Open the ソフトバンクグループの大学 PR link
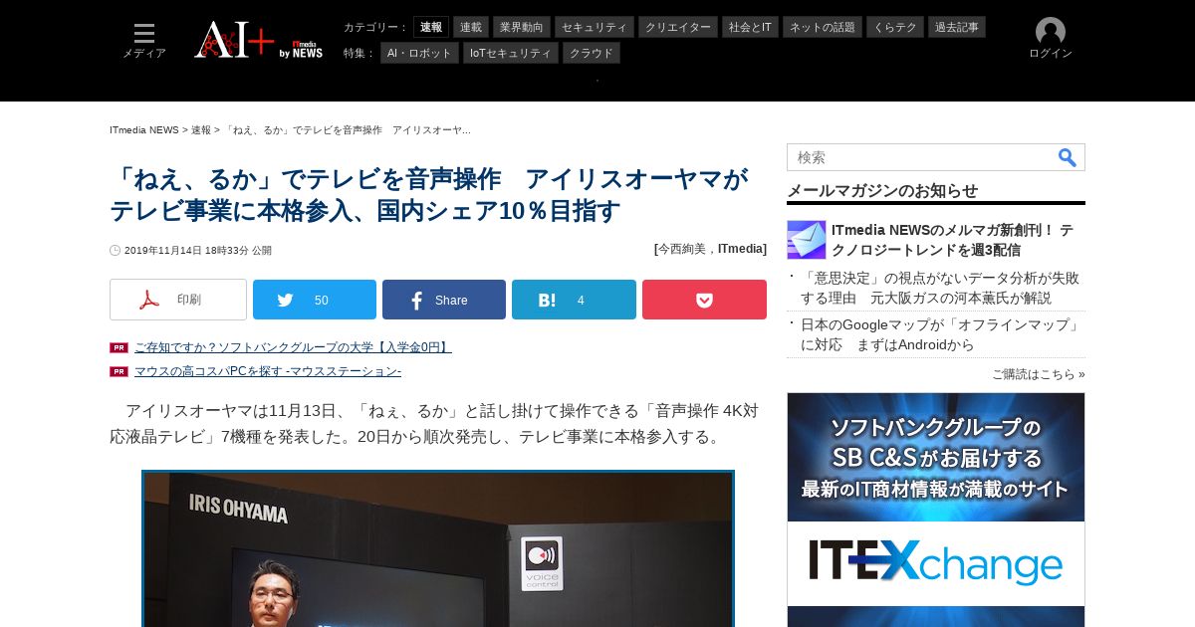The width and height of the screenshot is (1195, 627). pyautogui.click(x=293, y=347)
